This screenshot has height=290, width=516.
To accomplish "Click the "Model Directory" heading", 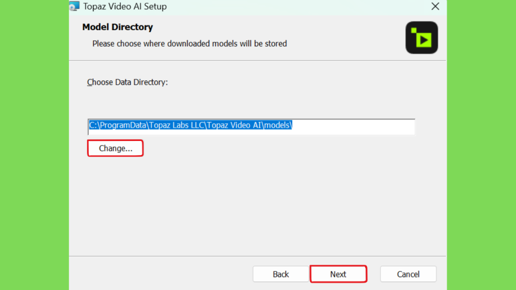I will 117,27.
